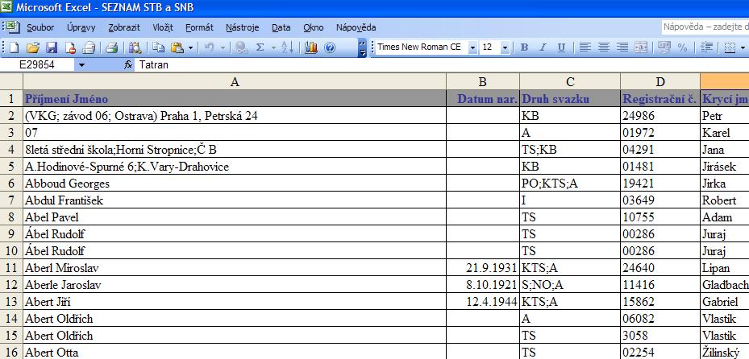Insert hyperlink globe icon
The height and width of the screenshot is (359, 749).
pyautogui.click(x=242, y=47)
